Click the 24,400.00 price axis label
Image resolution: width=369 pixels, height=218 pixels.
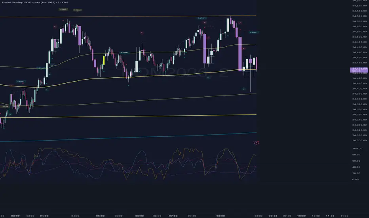[x=359, y=89]
